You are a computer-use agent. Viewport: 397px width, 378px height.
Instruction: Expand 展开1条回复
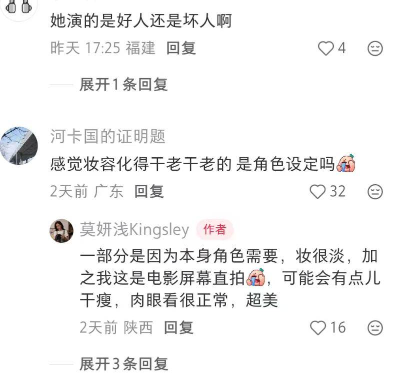click(x=123, y=85)
